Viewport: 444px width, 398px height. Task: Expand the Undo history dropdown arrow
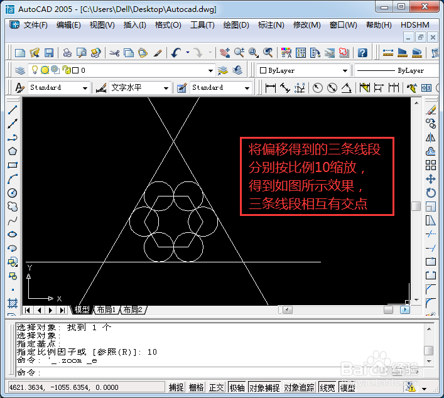(x=188, y=52)
